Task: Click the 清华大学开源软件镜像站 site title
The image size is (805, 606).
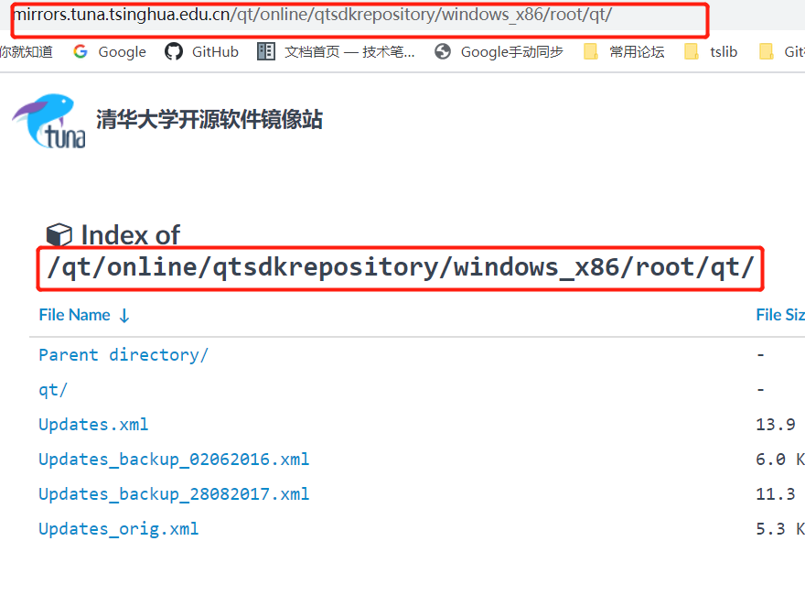Action: (209, 119)
